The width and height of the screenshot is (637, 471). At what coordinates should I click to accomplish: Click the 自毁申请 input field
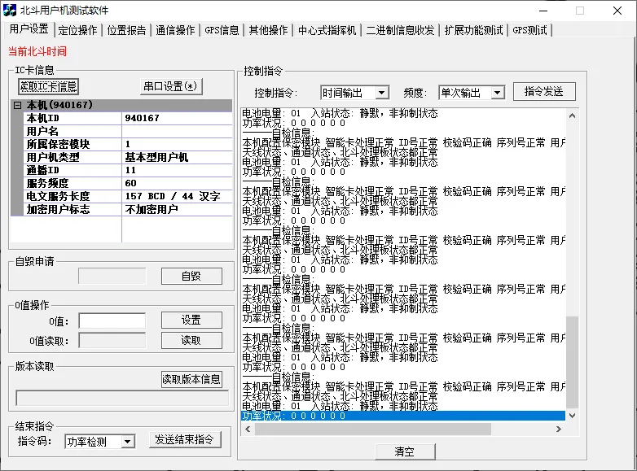pos(112,277)
